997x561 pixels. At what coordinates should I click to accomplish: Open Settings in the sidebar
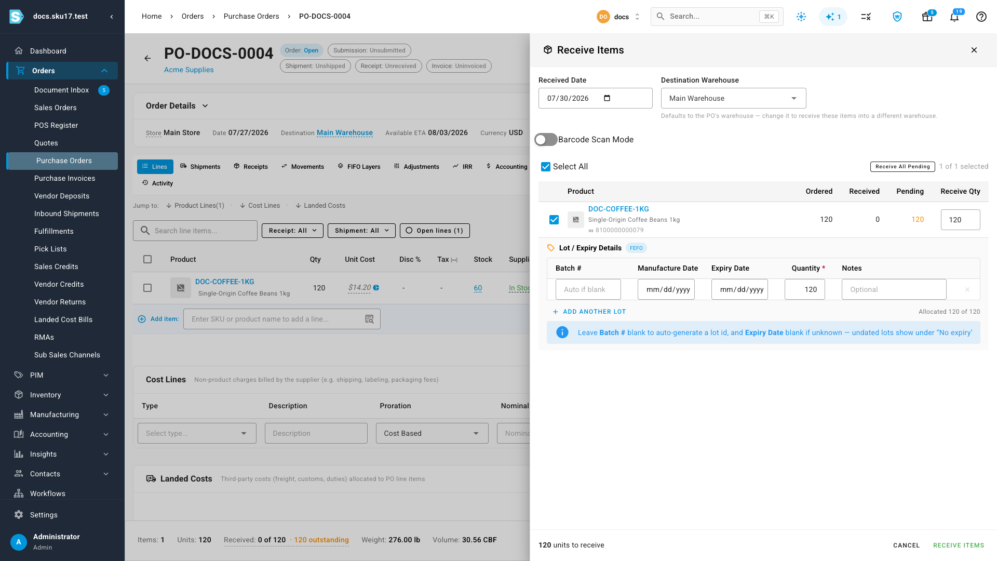(62, 515)
